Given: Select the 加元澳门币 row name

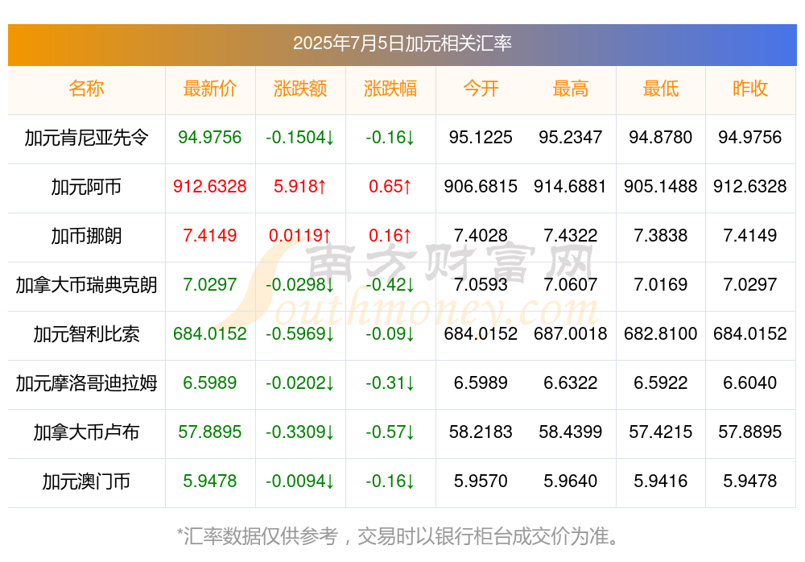Looking at the screenshot, I should pyautogui.click(x=86, y=481).
